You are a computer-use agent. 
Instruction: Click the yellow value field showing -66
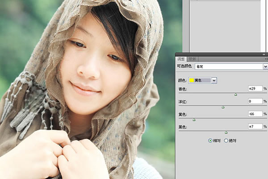[x=255, y=114]
